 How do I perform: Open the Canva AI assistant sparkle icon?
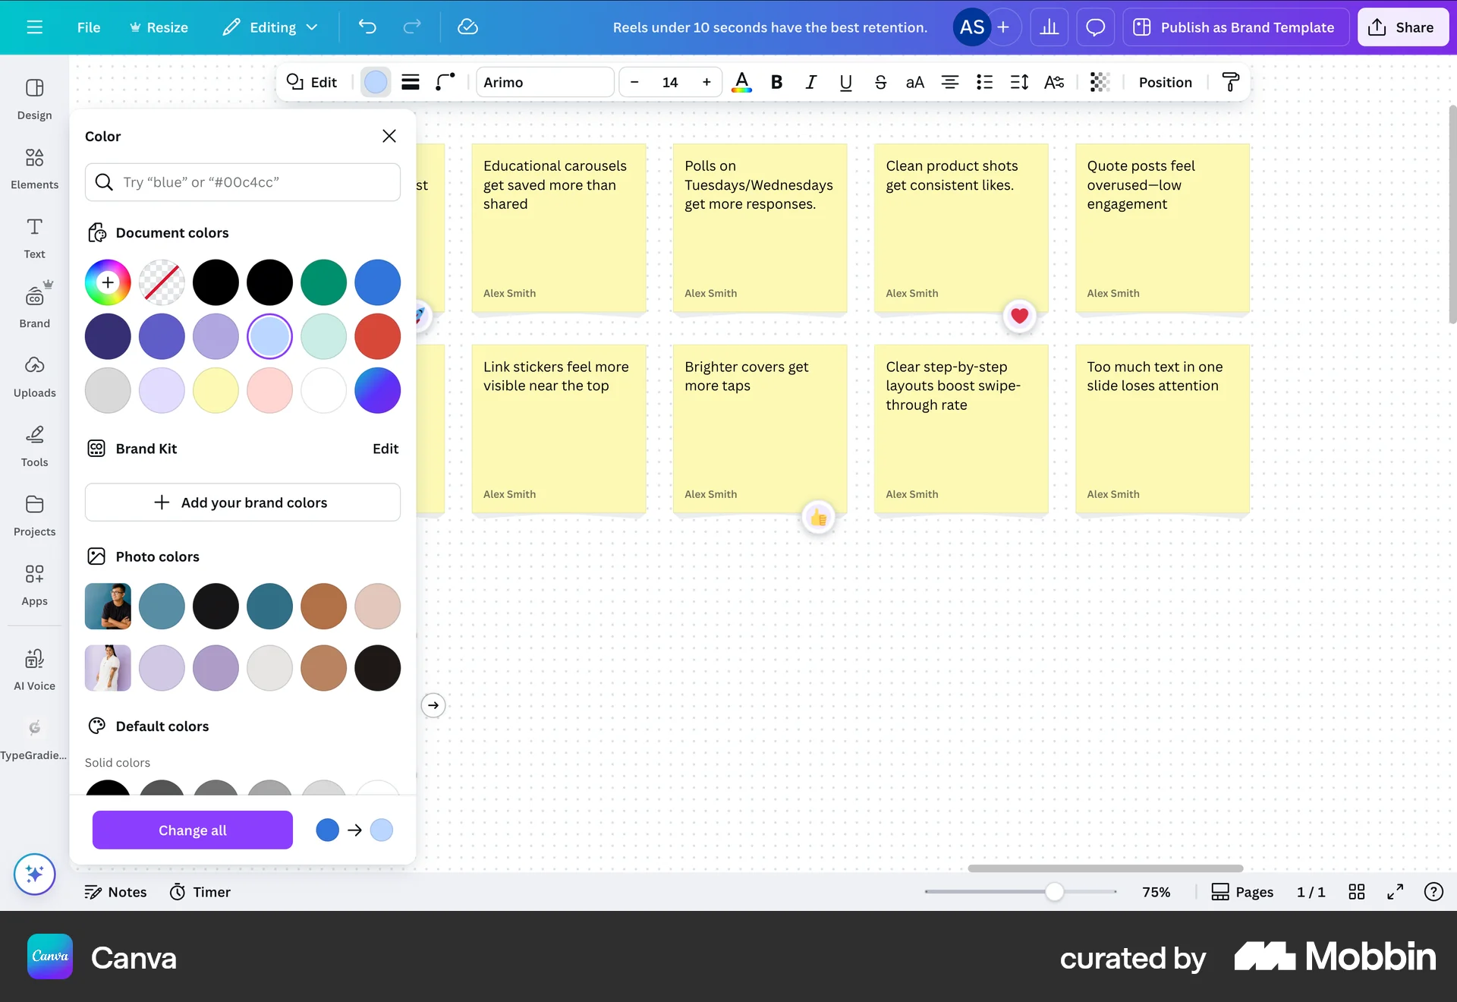click(34, 874)
